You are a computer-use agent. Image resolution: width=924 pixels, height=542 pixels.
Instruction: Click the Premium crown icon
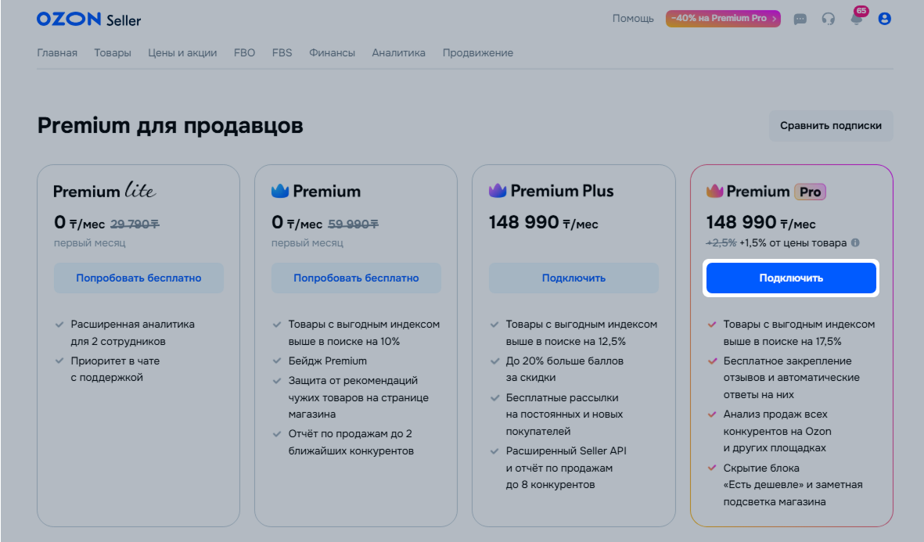point(280,191)
